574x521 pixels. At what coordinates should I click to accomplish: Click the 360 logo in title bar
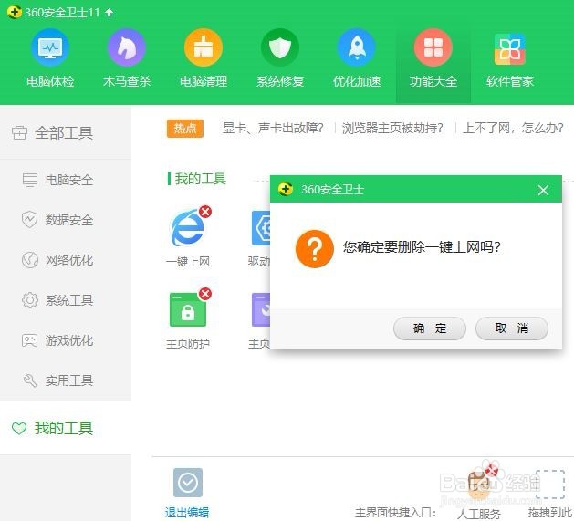click(x=15, y=13)
